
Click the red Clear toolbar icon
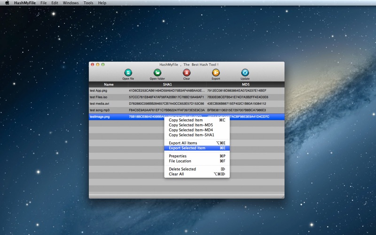(187, 73)
